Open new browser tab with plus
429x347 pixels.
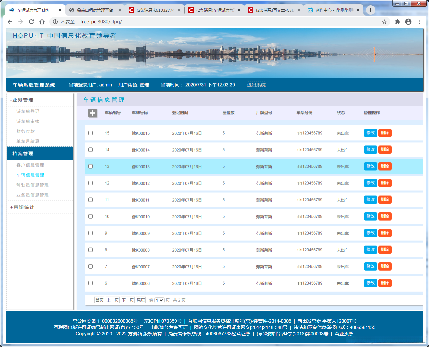click(x=370, y=10)
